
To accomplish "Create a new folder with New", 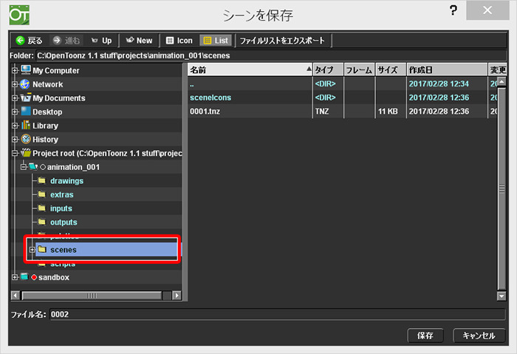I will pos(139,41).
